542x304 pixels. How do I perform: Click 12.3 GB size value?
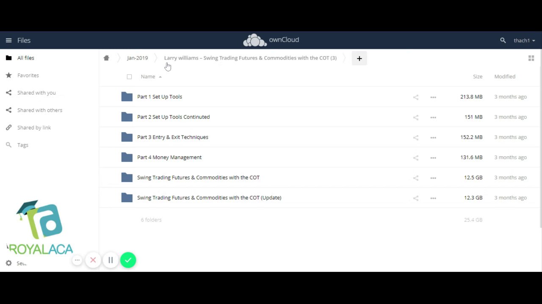pos(473,198)
